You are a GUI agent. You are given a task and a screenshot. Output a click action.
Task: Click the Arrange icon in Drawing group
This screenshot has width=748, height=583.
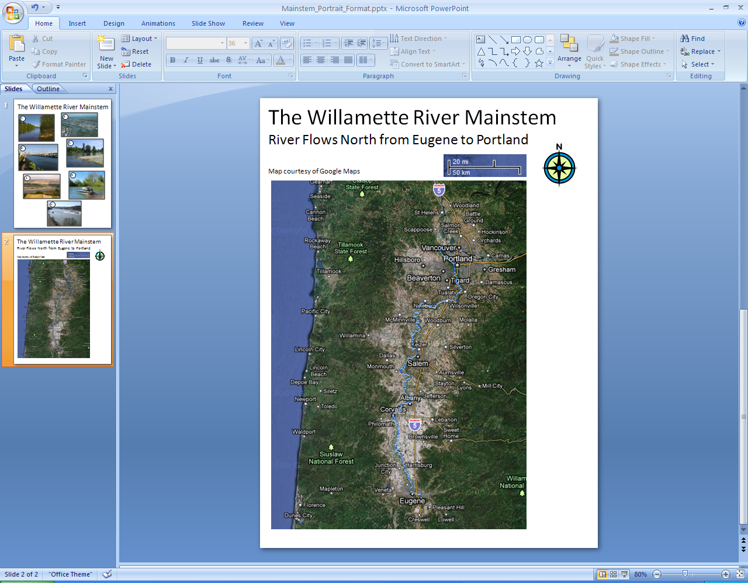(569, 44)
